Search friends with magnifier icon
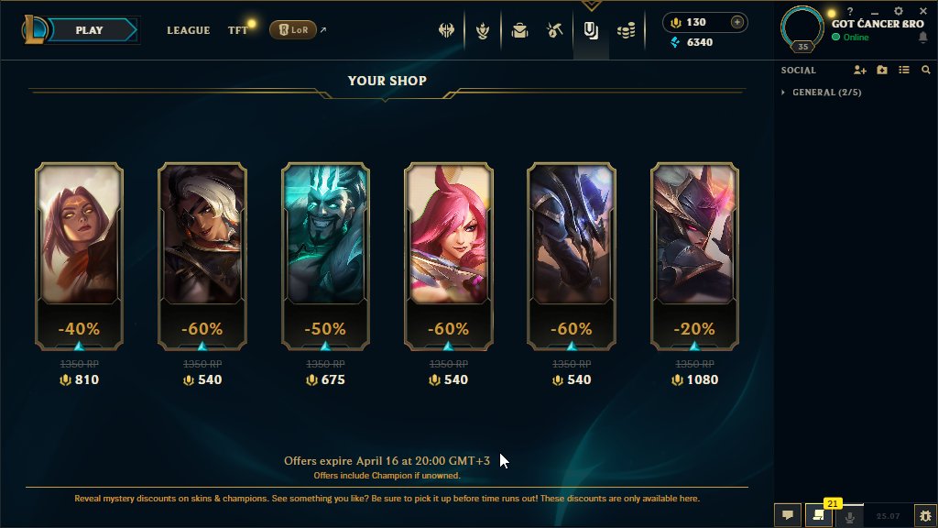Viewport: 938px width, 528px height. 925,70
